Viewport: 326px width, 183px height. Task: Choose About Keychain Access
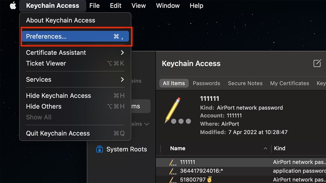75,20
